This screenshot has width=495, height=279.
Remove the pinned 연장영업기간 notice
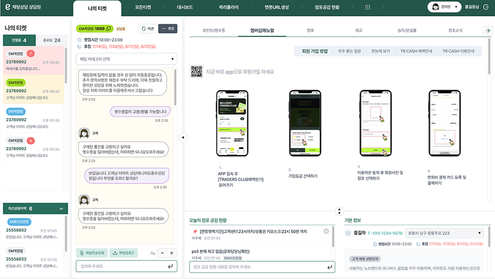click(326, 231)
